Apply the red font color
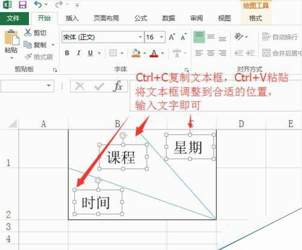Image resolution: width=302 pixels, height=250 pixels. (x=154, y=53)
